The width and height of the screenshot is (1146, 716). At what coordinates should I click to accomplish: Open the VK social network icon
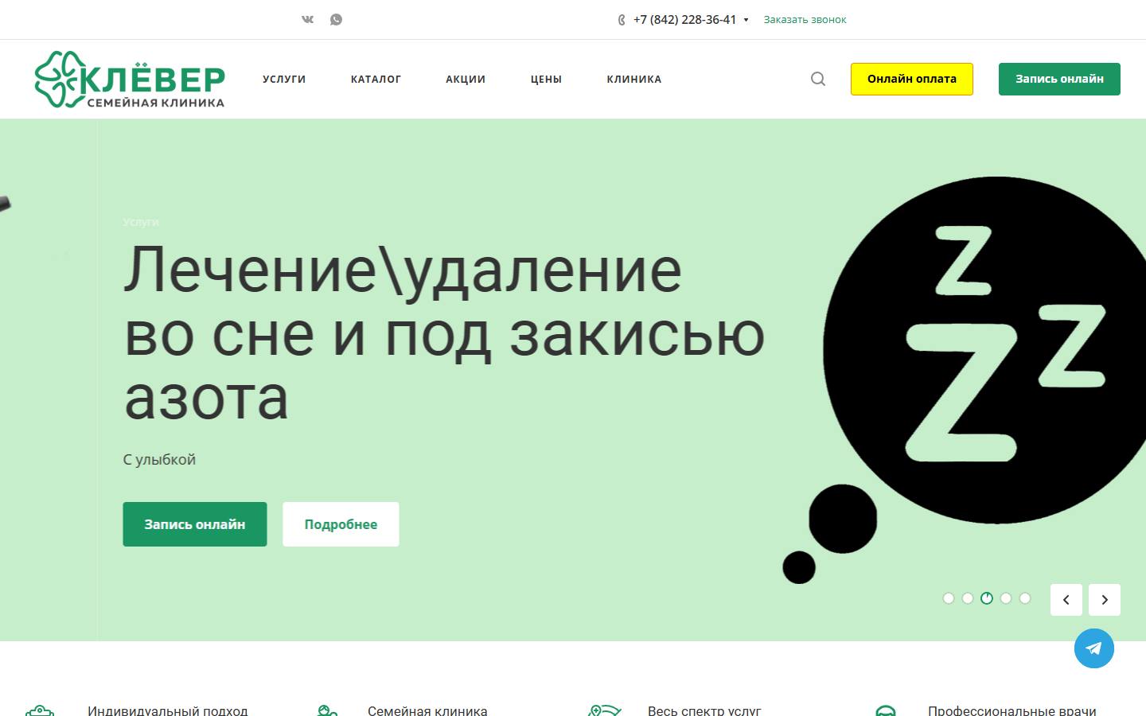tap(308, 19)
